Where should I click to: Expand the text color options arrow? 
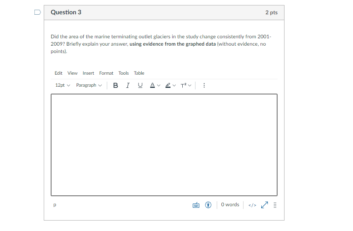click(x=159, y=86)
